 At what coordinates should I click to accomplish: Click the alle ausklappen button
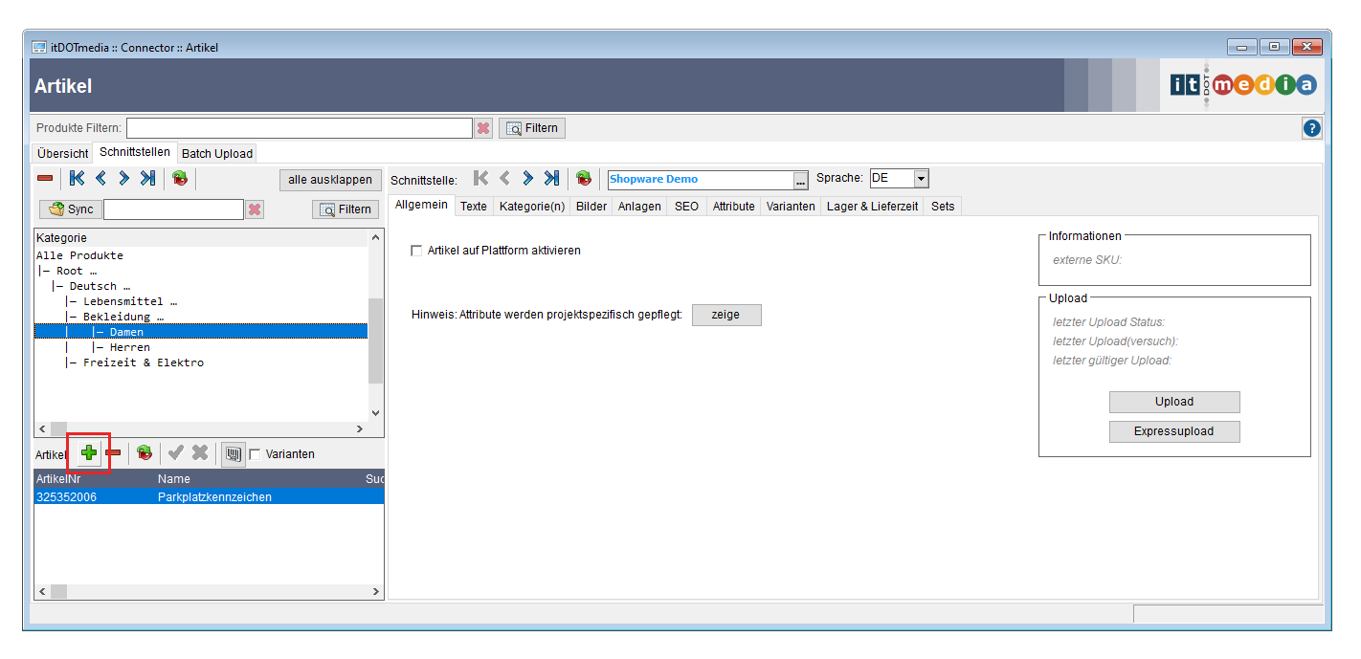click(x=329, y=180)
